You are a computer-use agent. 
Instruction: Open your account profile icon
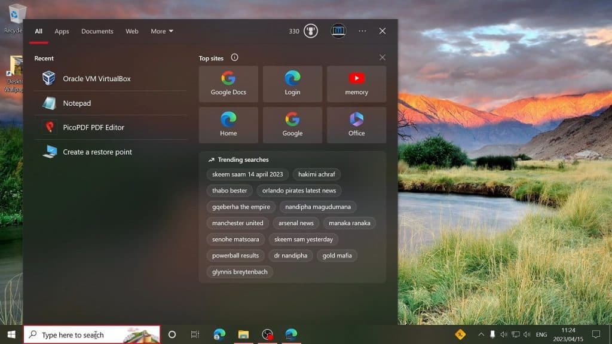point(338,30)
